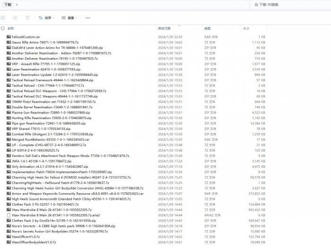The width and height of the screenshot is (331, 249).
Task: Click the RAR 文件 type of Merged RootBehavior
Action: (x=211, y=139)
